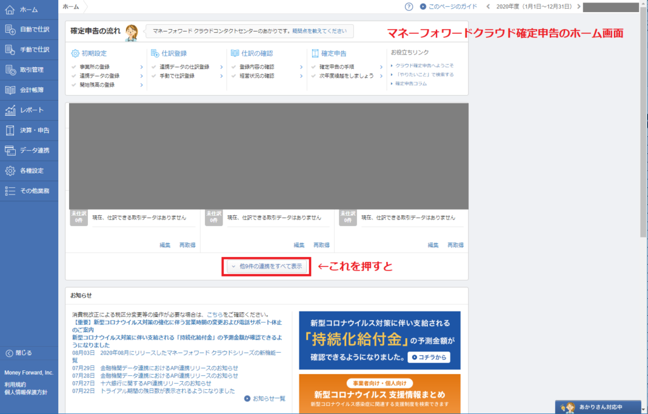
Task: Click the 仕訳登録 heading icon
Action: [155, 53]
